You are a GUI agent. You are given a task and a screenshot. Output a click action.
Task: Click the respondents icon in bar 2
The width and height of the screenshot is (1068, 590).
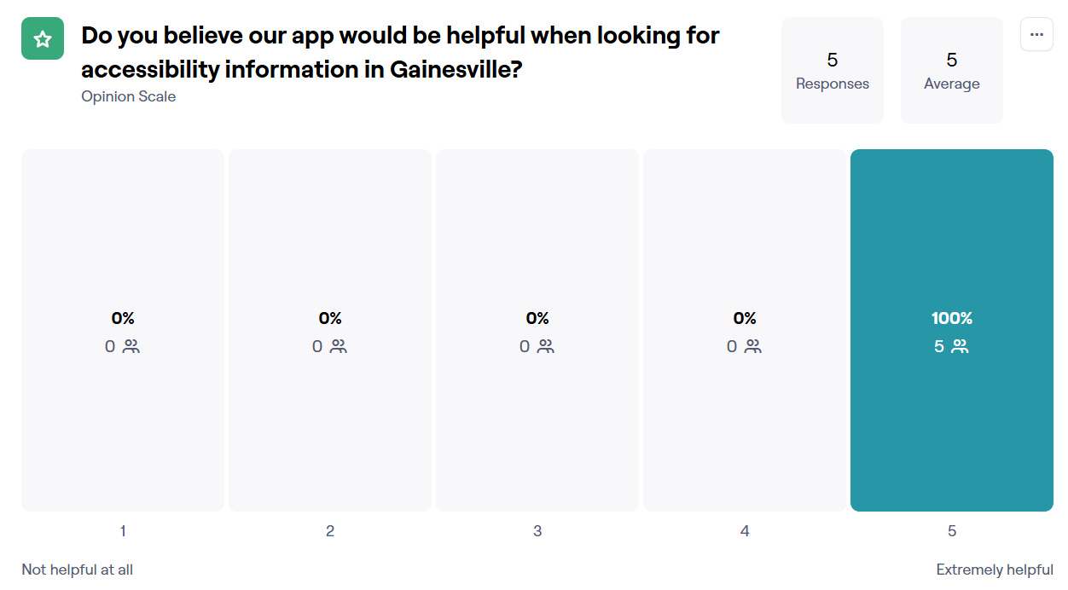tap(338, 346)
